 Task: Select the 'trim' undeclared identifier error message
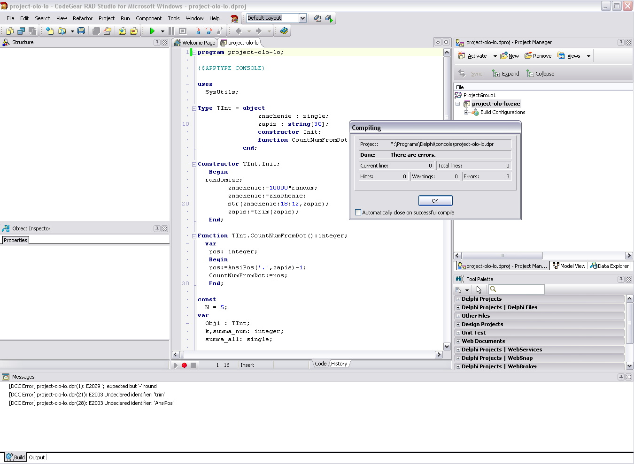87,395
